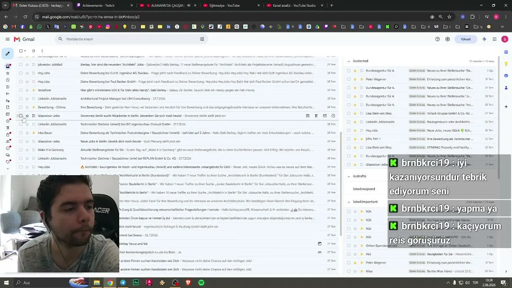Open the WhatsApp bookmark in bookmarks bar
The height and width of the screenshot is (288, 512).
pos(39,27)
